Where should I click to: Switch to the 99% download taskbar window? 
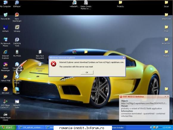click(x=50, y=128)
